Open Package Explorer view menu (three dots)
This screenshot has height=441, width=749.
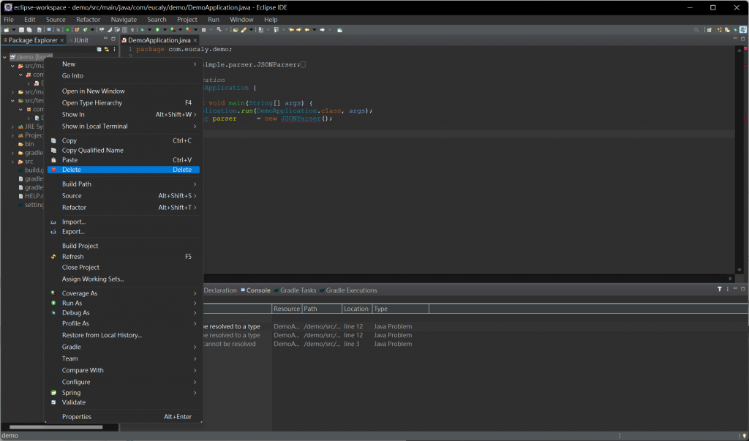tap(114, 49)
